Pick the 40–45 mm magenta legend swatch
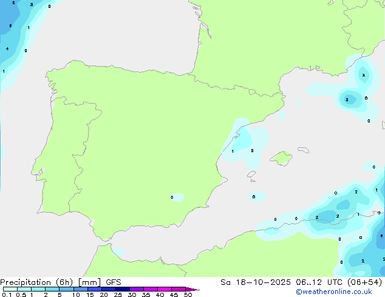This screenshot has width=385, height=297. (x=165, y=289)
